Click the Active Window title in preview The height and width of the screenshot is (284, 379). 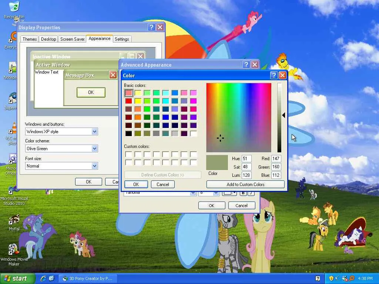pos(53,65)
